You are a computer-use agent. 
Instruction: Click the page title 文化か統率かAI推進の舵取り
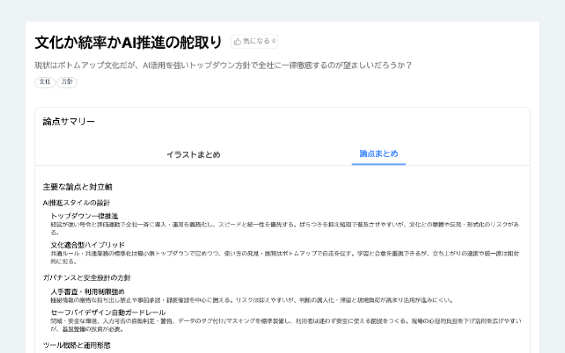coord(129,42)
